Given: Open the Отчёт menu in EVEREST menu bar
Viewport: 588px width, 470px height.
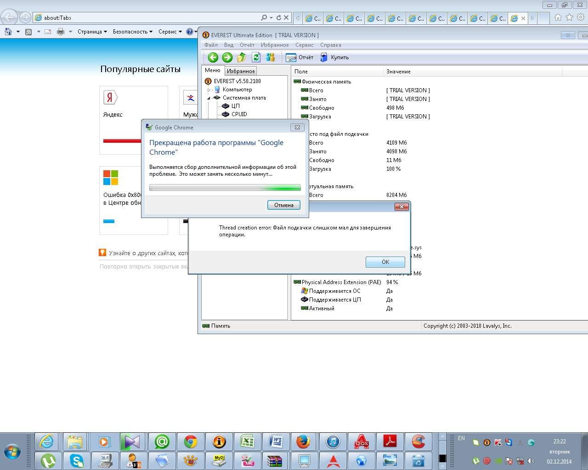Looking at the screenshot, I should pyautogui.click(x=247, y=45).
